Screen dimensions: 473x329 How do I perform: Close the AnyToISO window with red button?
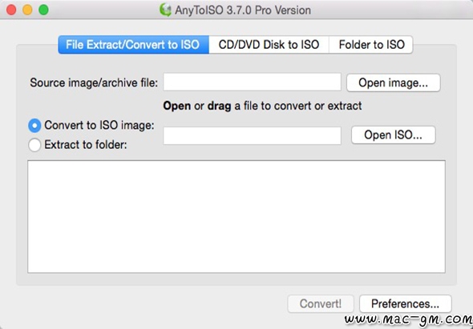point(11,10)
